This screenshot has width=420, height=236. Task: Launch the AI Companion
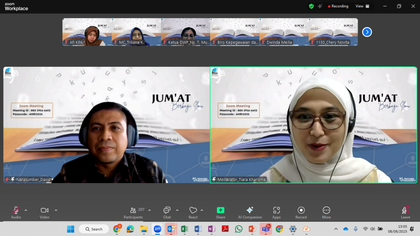(249, 212)
